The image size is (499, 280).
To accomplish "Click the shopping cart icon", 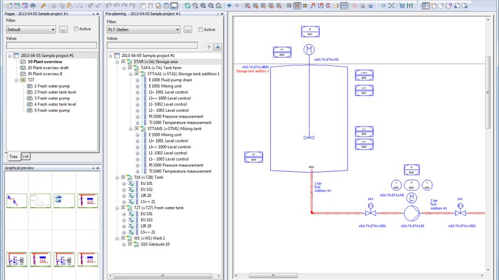I will point(402,5).
